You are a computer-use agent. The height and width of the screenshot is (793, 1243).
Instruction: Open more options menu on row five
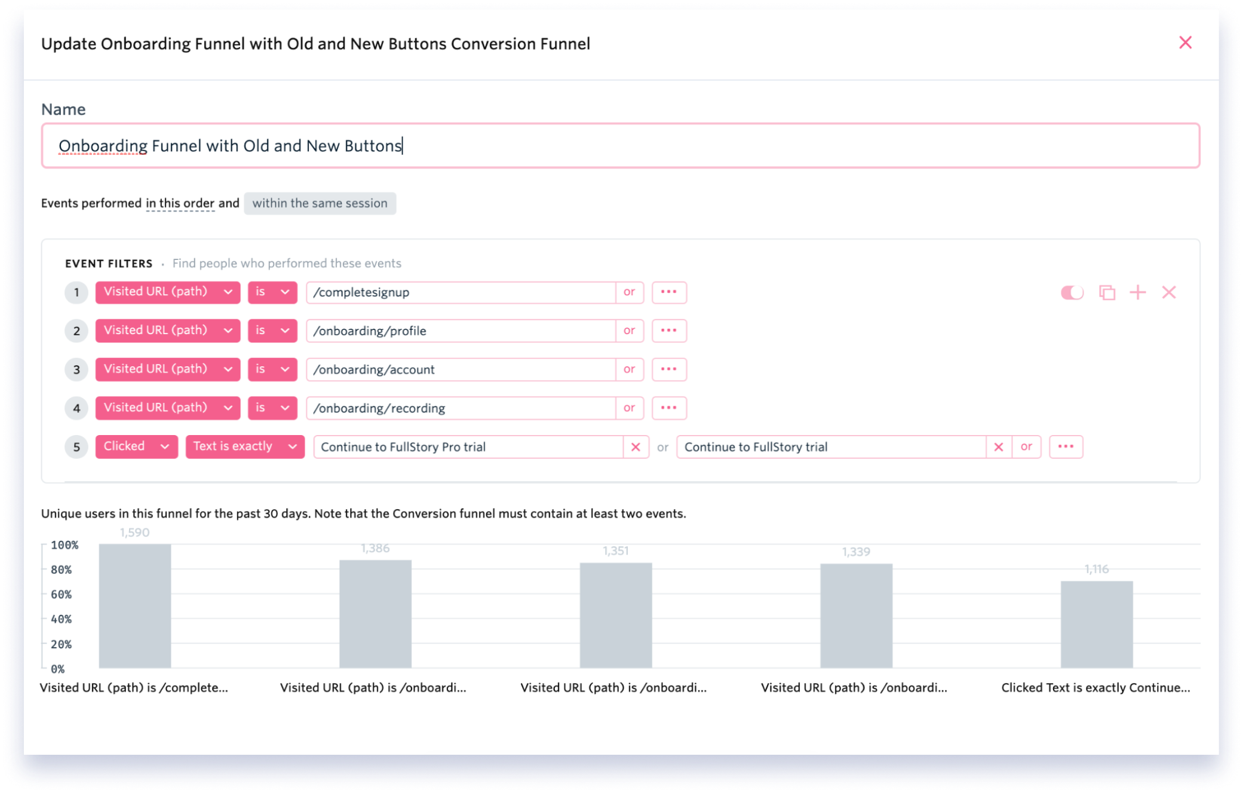tap(1066, 446)
